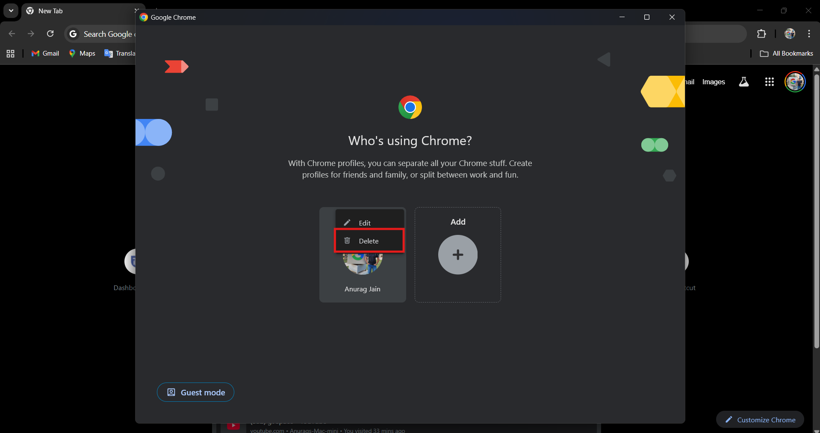This screenshot has height=433, width=820.
Task: Select Delete in the profile context menu
Action: (368, 240)
